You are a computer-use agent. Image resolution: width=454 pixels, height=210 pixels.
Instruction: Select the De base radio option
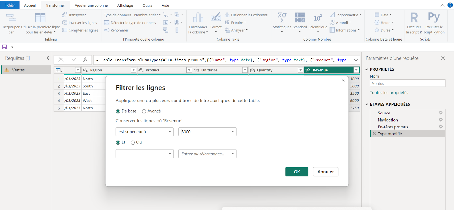click(x=118, y=111)
